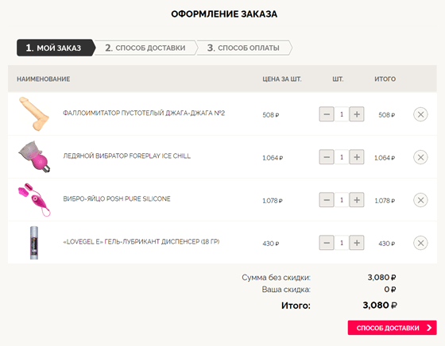445x346 pixels.
Task: Decrease quantity of Posh Pure Silicone
Action: pos(327,200)
